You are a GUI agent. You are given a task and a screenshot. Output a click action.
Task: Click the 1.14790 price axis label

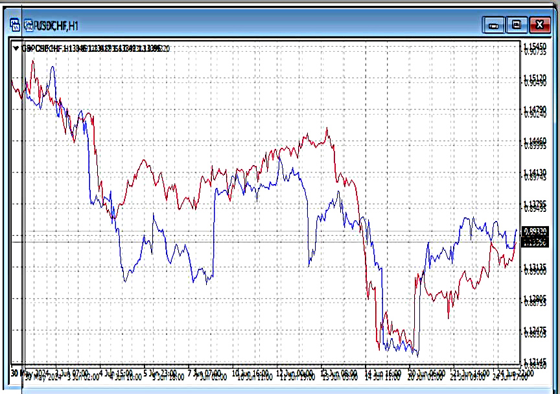[x=535, y=109]
